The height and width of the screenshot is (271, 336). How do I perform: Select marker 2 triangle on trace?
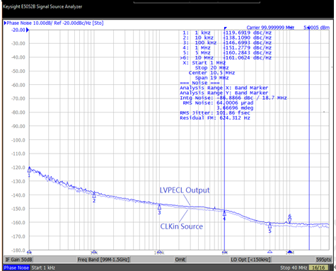coord(94,195)
